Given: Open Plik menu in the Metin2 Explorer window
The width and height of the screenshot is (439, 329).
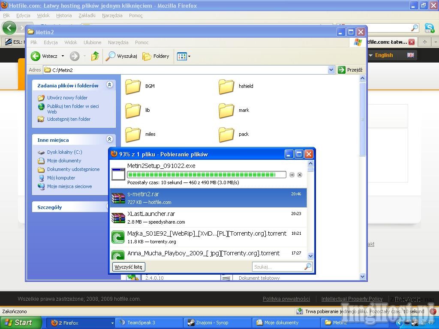Looking at the screenshot, I should (34, 42).
